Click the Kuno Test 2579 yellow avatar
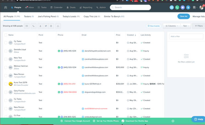Viewport: 205px width, 125px height. coord(10,84)
